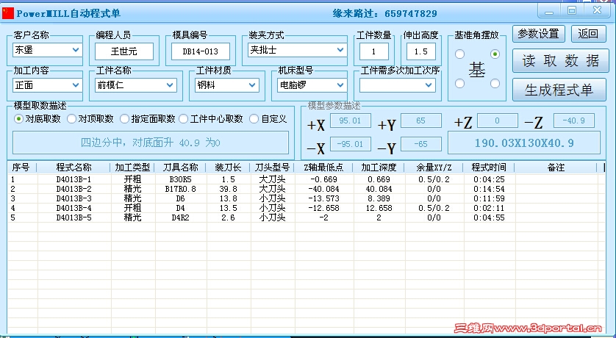The image size is (616, 338).
Task: Click description box 四边分中，对底面升 40.9 为0
Action: pyautogui.click(x=151, y=143)
